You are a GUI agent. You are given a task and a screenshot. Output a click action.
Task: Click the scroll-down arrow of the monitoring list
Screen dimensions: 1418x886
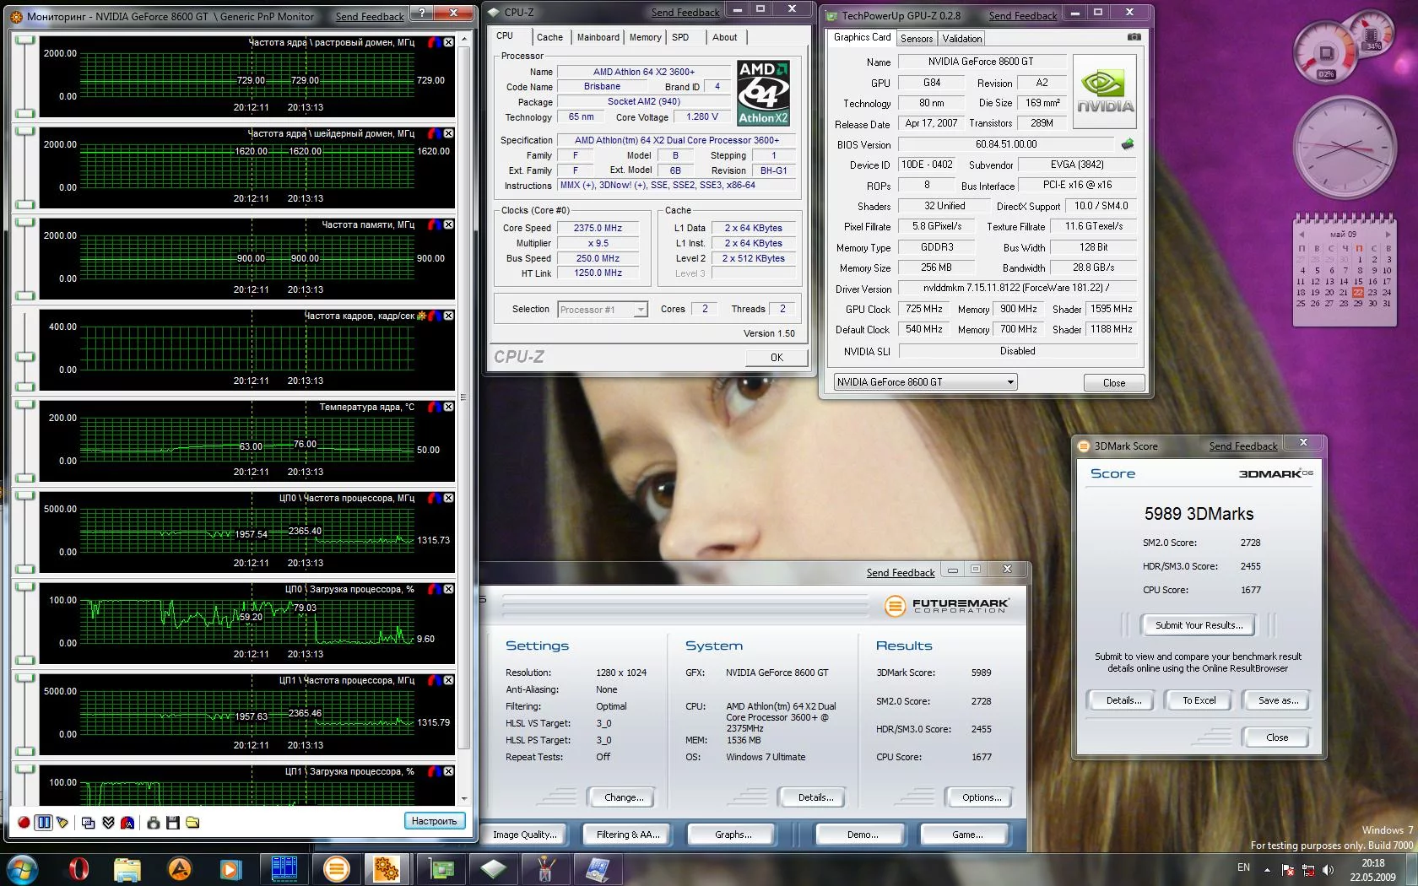463,799
